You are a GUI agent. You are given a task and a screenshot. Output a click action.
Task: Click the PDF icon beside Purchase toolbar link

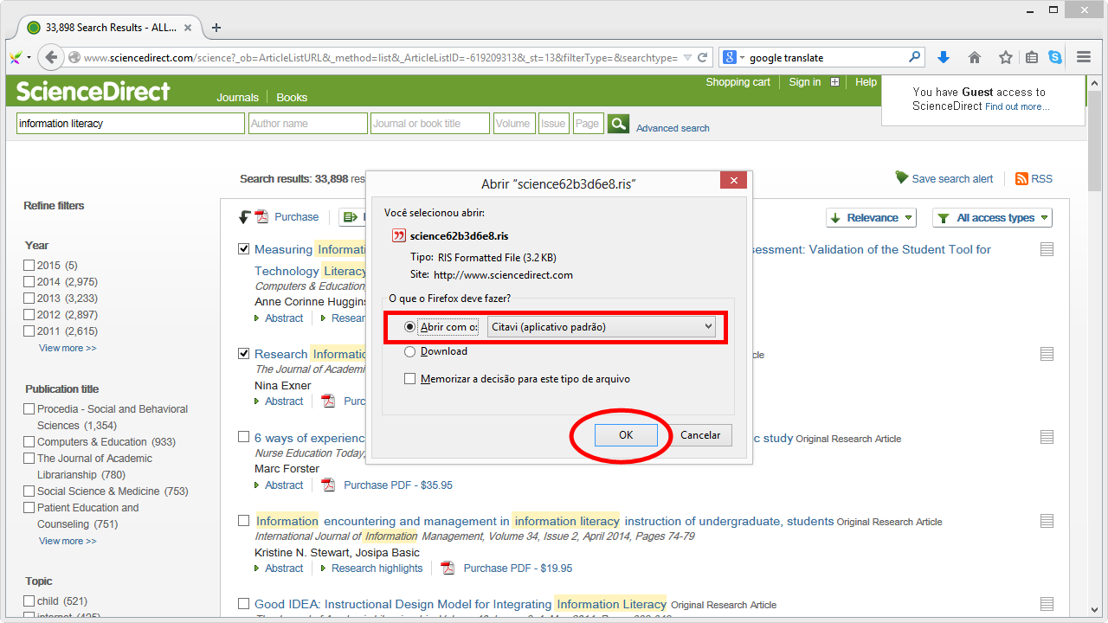point(261,217)
